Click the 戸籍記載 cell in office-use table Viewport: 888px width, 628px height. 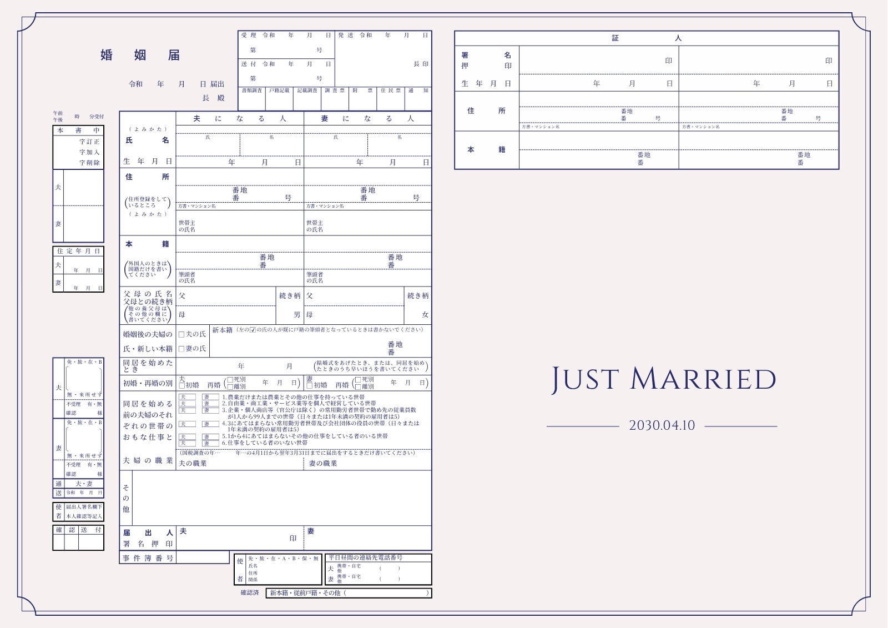tap(279, 99)
